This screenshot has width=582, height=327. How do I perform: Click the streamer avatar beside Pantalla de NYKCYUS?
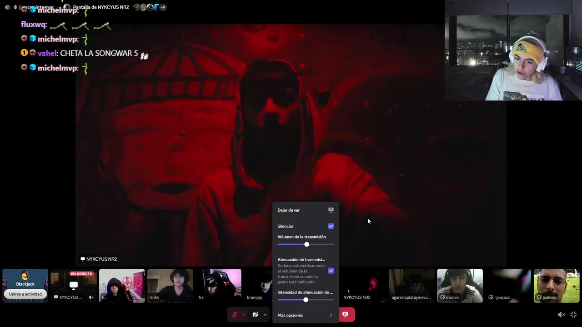tap(67, 7)
